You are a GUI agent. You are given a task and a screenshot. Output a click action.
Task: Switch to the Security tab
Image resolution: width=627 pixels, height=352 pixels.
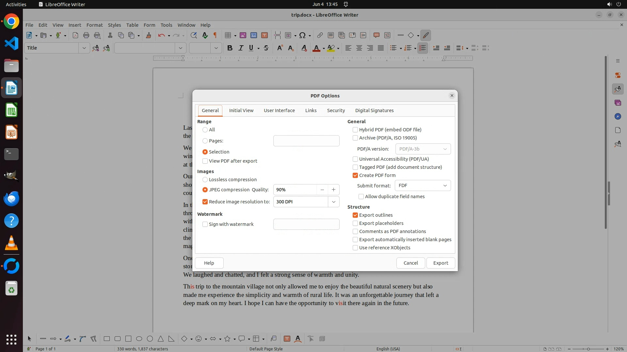(336, 110)
